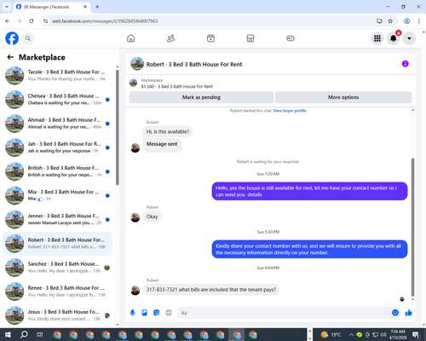The image size is (426, 341).
Task: Open the Jenner conversation
Action: point(57,220)
